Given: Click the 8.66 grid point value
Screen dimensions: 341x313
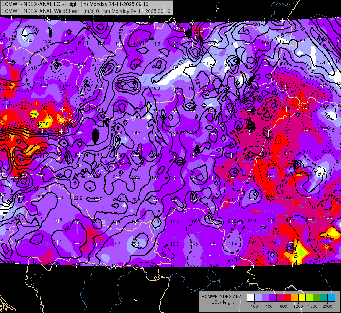Looking at the screenshot, I should 213,244.
